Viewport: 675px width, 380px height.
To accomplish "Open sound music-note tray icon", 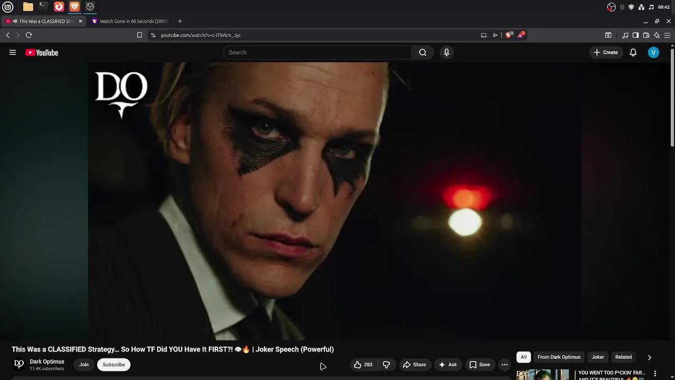I will click(651, 7).
